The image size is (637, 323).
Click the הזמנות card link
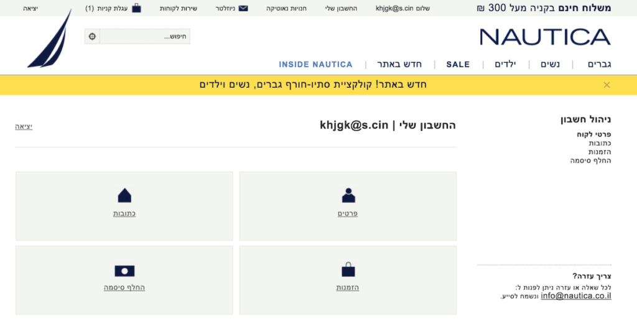348,288
